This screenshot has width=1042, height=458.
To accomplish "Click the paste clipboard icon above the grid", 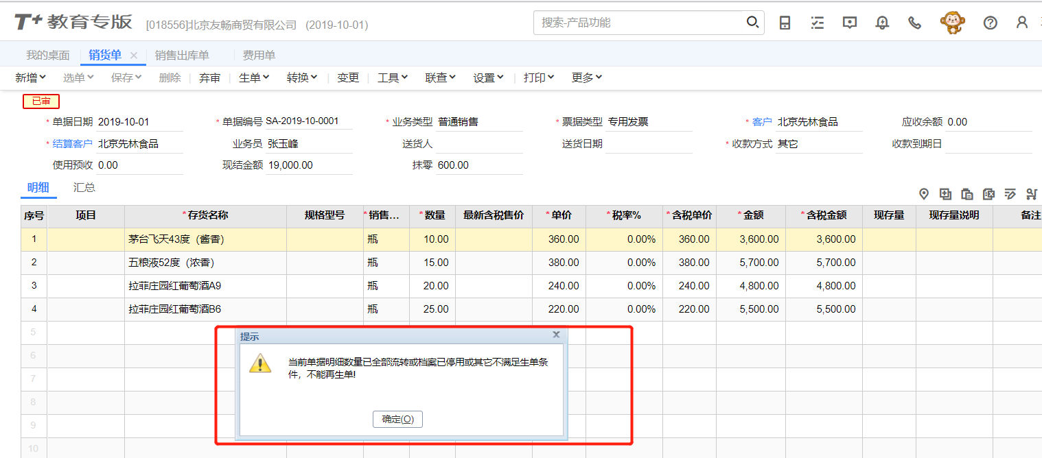I will coord(966,194).
